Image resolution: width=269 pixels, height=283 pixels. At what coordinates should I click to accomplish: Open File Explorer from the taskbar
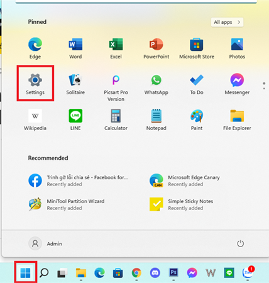pos(81,273)
